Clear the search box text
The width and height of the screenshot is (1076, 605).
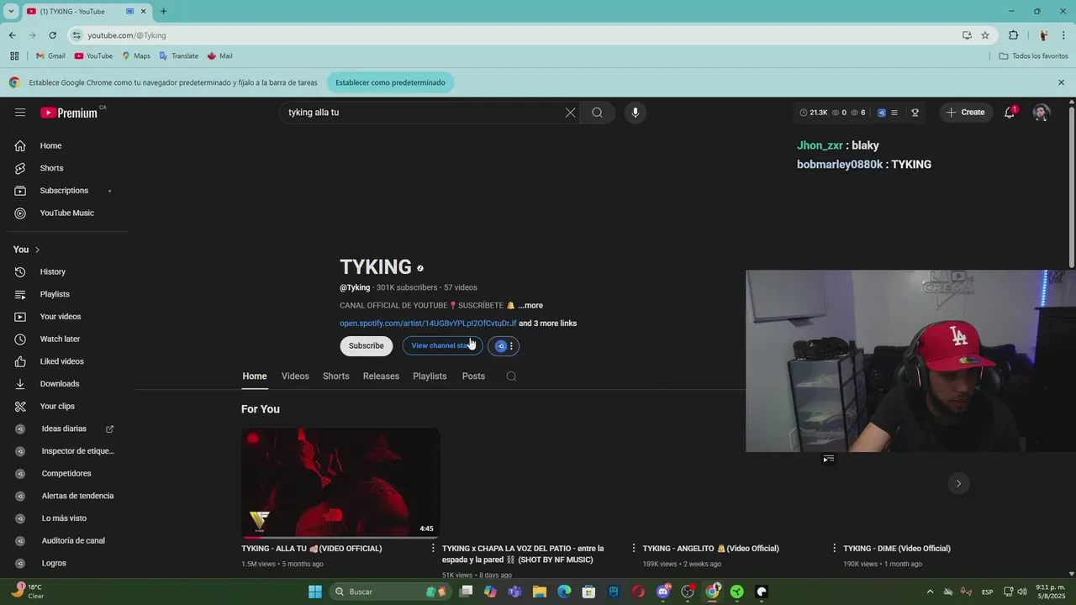click(x=570, y=113)
